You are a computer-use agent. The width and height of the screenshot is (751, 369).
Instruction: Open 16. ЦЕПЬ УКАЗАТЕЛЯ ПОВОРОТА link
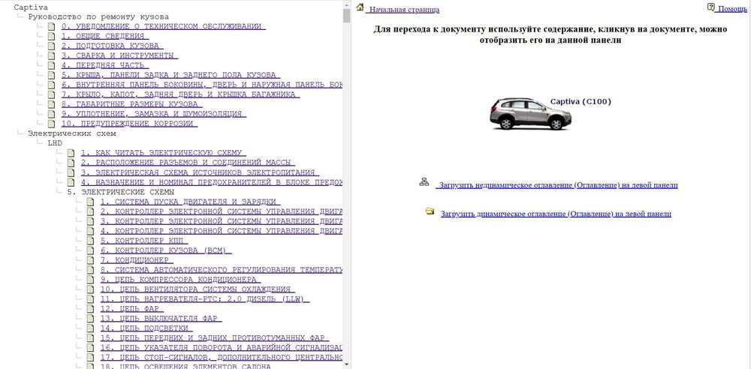pos(222,348)
